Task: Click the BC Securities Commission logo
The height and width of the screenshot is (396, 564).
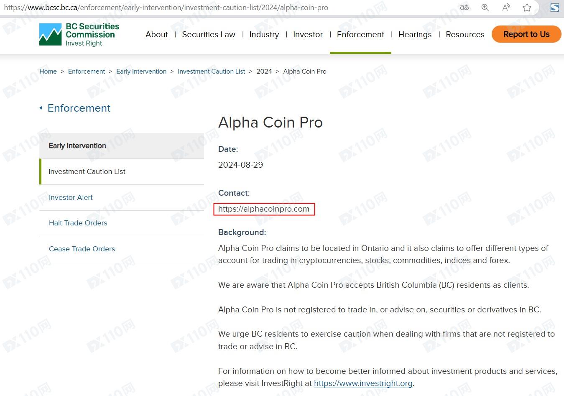Action: coord(79,34)
